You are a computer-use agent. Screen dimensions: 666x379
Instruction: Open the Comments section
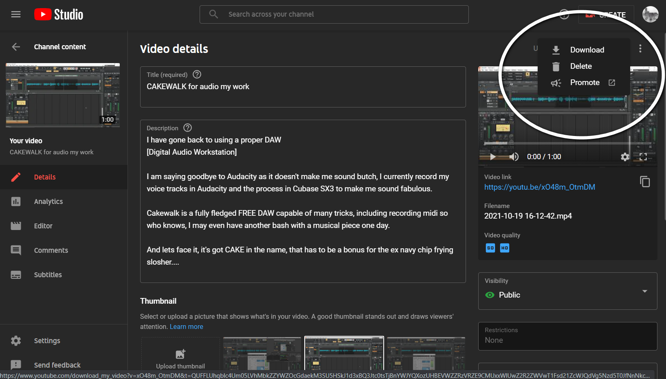click(x=64, y=250)
